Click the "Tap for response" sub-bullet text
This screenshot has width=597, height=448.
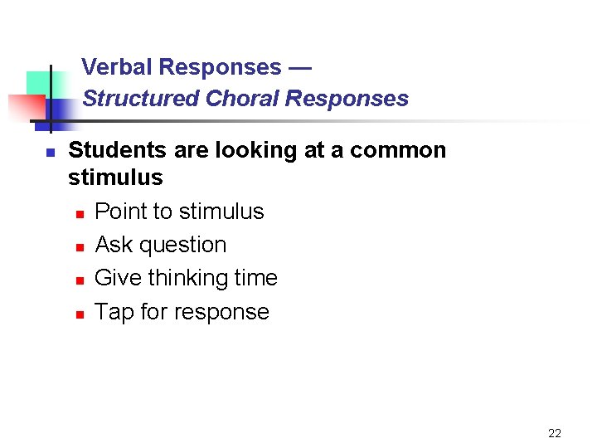[x=182, y=312]
